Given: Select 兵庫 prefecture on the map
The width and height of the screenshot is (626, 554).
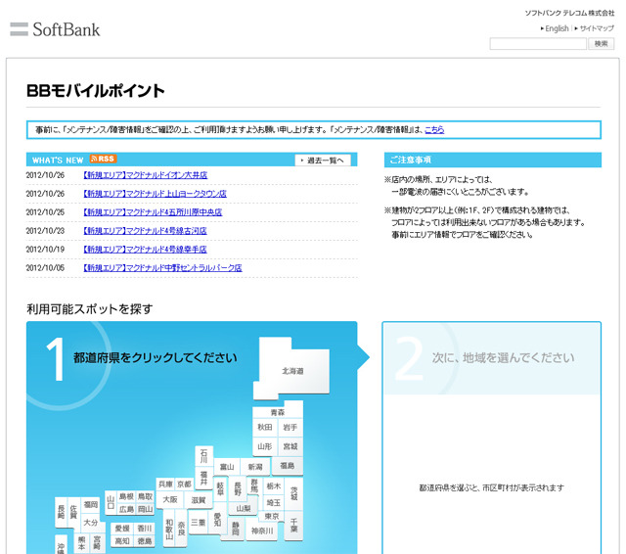Looking at the screenshot, I should [x=165, y=485].
